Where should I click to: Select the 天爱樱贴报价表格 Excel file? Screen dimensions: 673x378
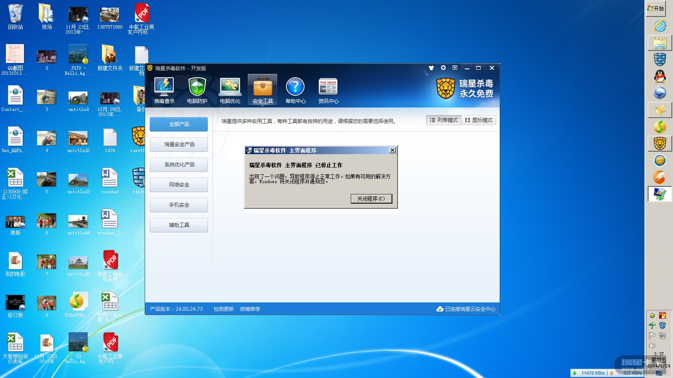pyautogui.click(x=16, y=349)
